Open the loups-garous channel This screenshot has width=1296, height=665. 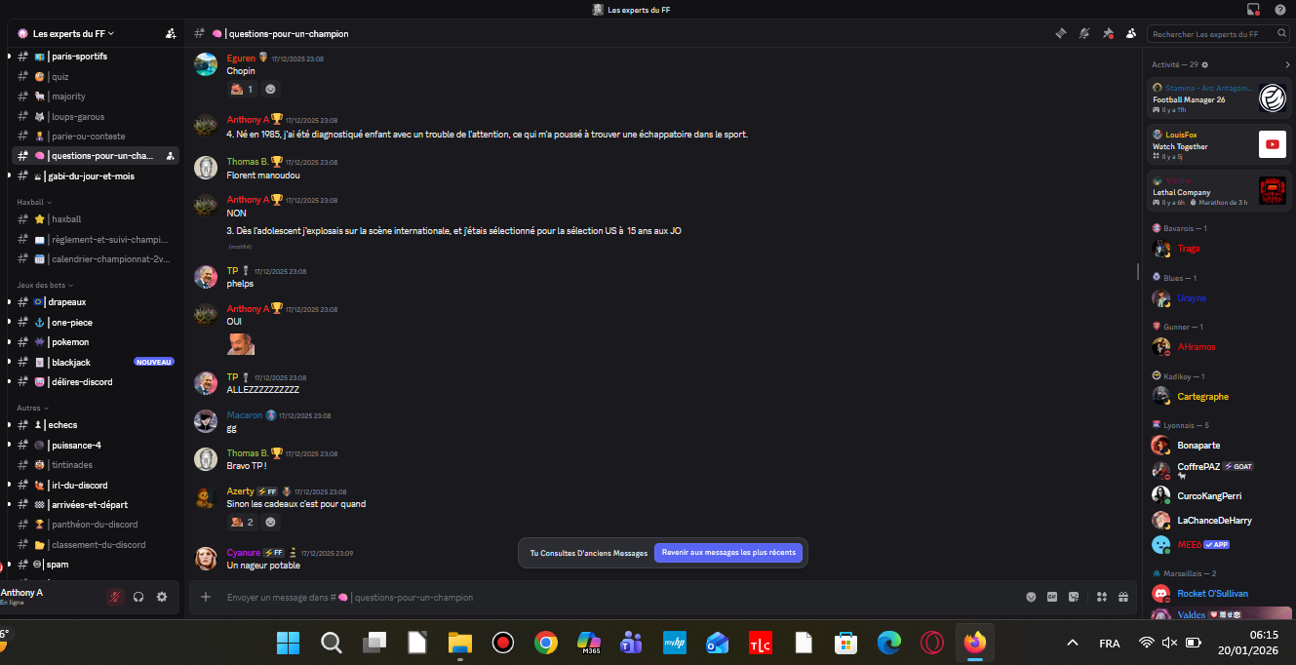click(x=96, y=116)
